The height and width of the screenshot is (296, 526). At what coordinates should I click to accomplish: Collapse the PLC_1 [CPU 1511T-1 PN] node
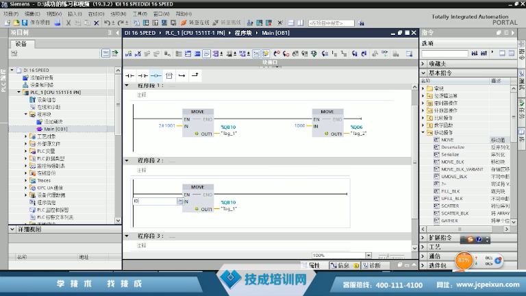click(19, 92)
